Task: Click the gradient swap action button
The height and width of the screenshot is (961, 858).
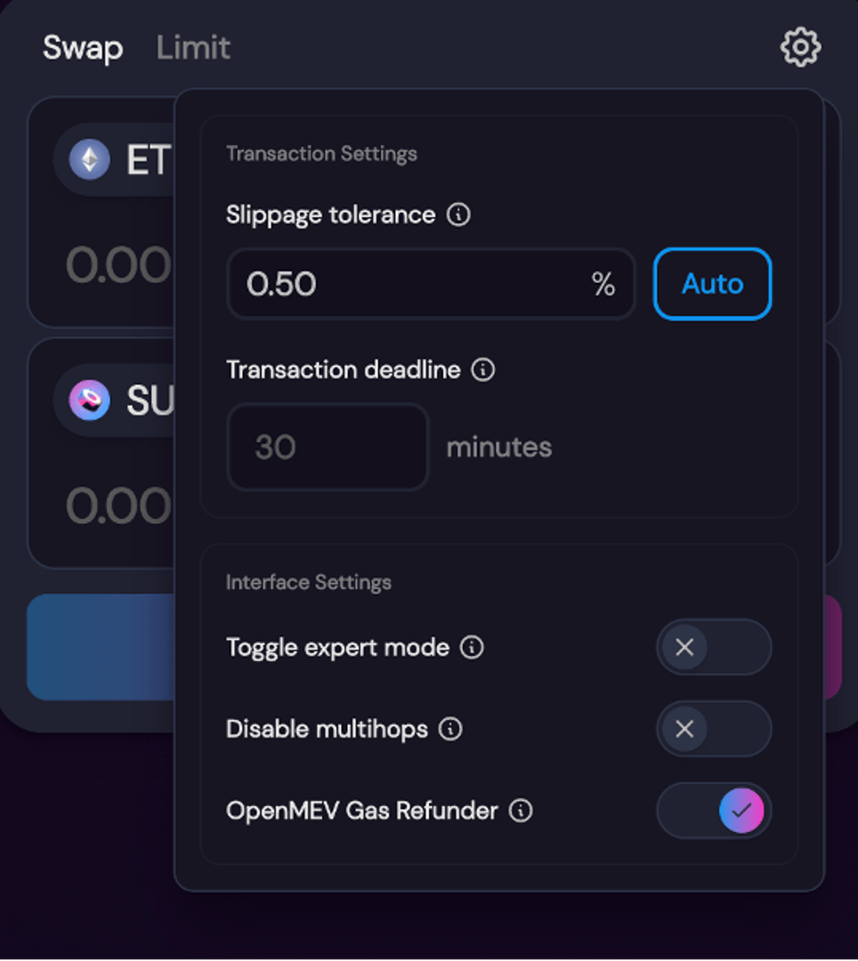Action: coord(100,647)
